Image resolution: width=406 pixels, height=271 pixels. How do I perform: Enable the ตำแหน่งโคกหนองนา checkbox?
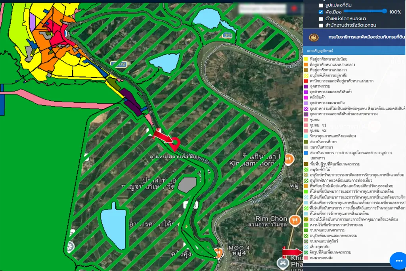[x=321, y=19]
